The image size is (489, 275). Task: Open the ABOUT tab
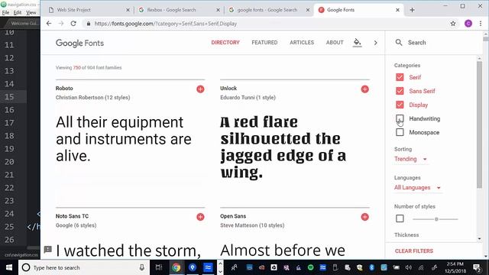coord(335,43)
